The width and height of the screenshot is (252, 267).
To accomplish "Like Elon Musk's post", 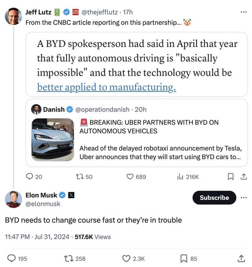I will click(x=126, y=259).
